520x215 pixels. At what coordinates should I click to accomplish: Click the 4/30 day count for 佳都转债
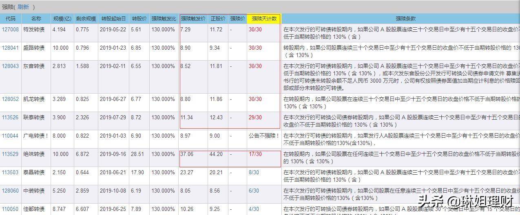tap(254, 209)
